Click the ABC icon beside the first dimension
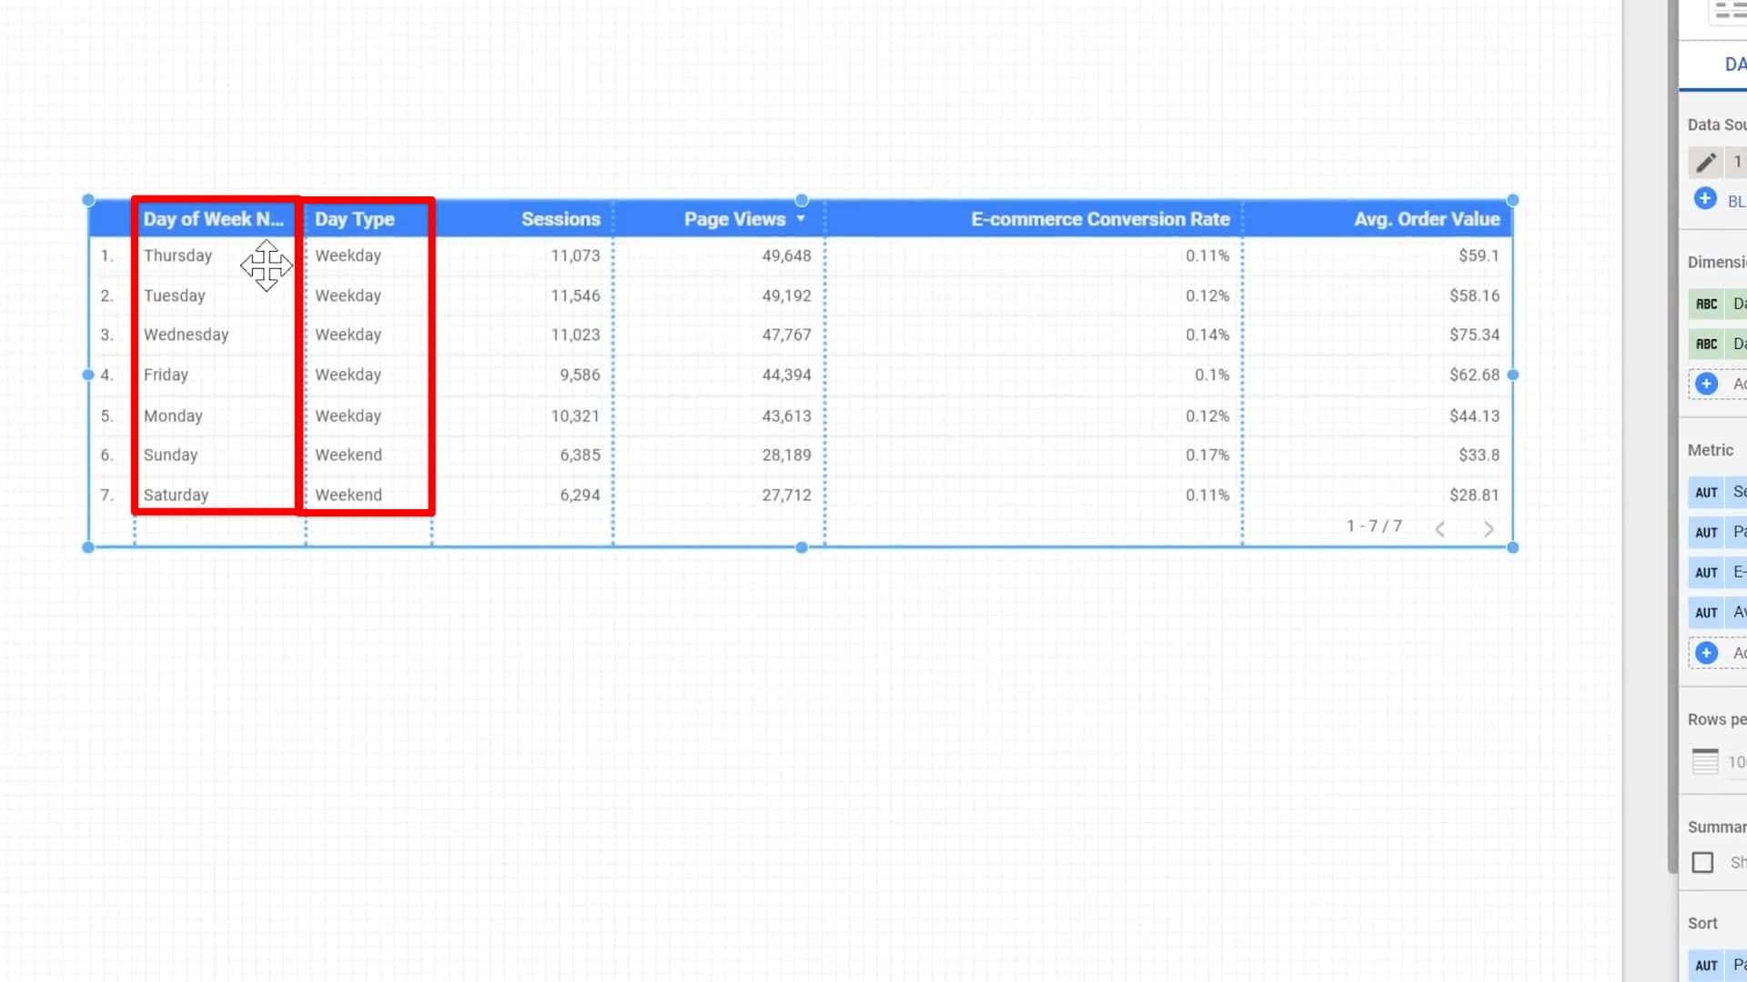The height and width of the screenshot is (982, 1747). pos(1706,304)
